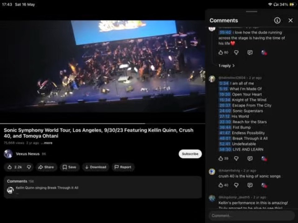Image resolution: width=298 pixels, height=223 pixels.
Task: Save the video to a playlist
Action: coord(69,167)
